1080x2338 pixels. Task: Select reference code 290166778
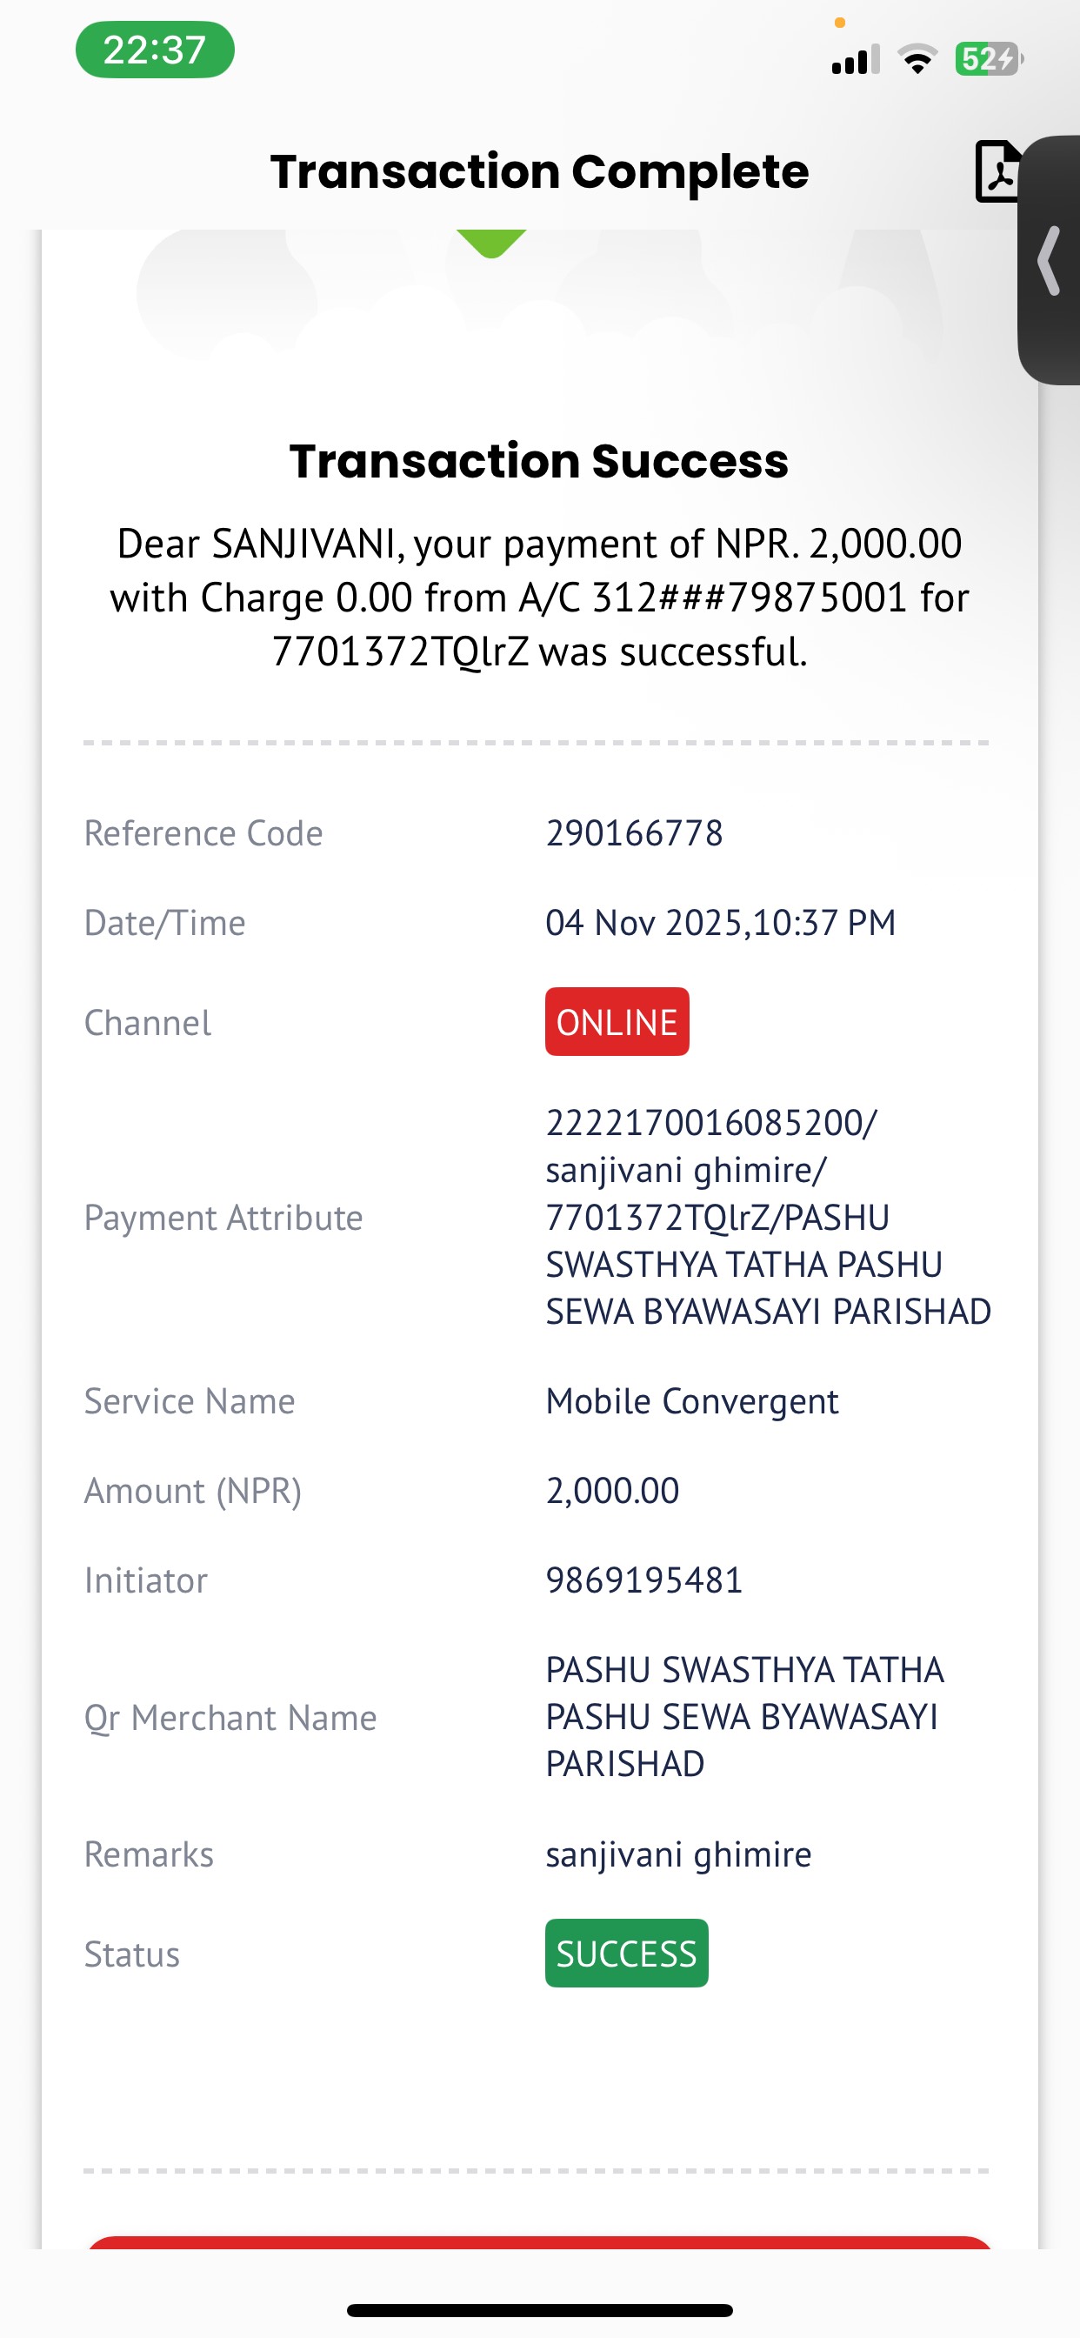[x=635, y=833]
